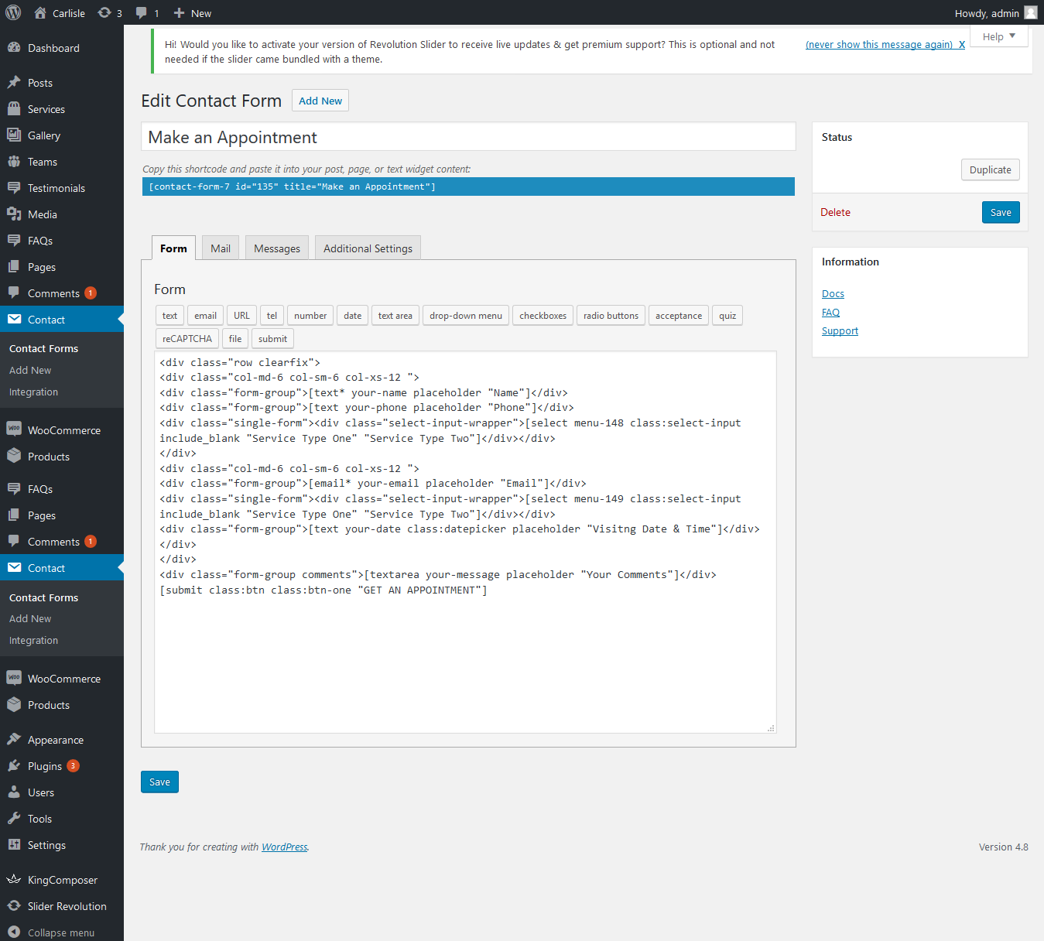Viewport: 1044px width, 941px height.
Task: Insert a radio buttons form tag
Action: (611, 316)
